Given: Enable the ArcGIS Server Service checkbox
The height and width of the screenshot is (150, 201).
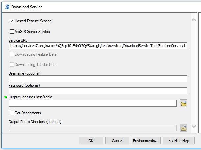Looking at the screenshot, I should point(12,32).
